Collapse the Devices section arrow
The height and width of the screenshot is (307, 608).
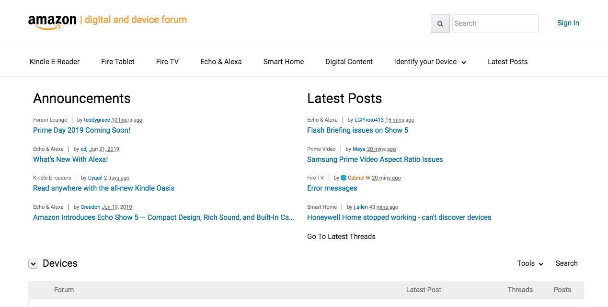click(33, 263)
